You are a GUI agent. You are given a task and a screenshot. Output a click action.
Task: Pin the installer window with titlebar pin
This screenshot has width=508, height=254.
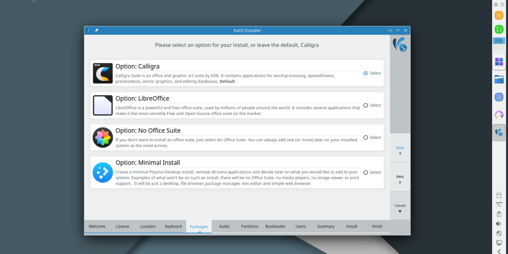[x=96, y=30]
